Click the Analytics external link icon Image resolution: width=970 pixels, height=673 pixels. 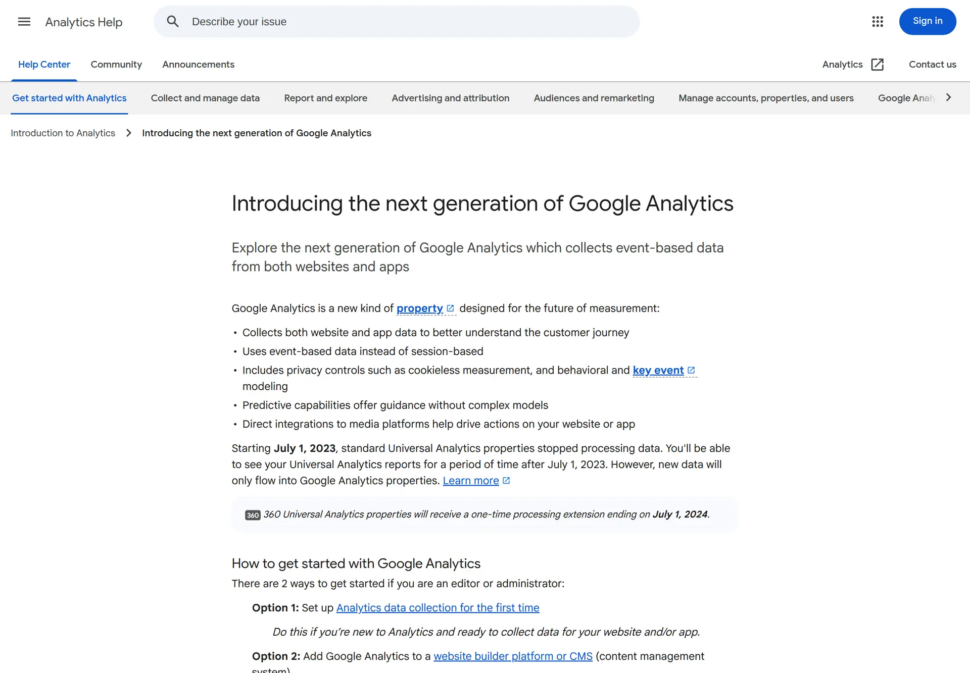coord(878,65)
